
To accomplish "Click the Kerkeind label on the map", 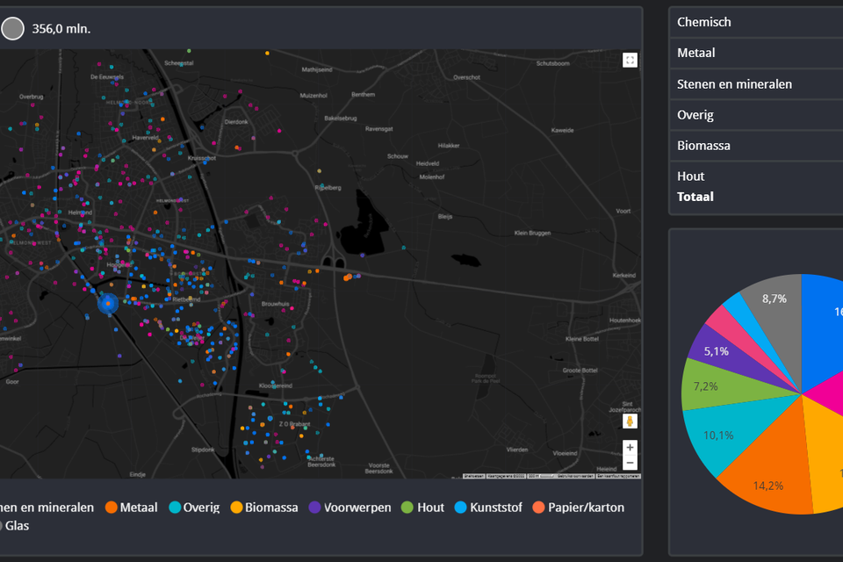I will pyautogui.click(x=623, y=276).
